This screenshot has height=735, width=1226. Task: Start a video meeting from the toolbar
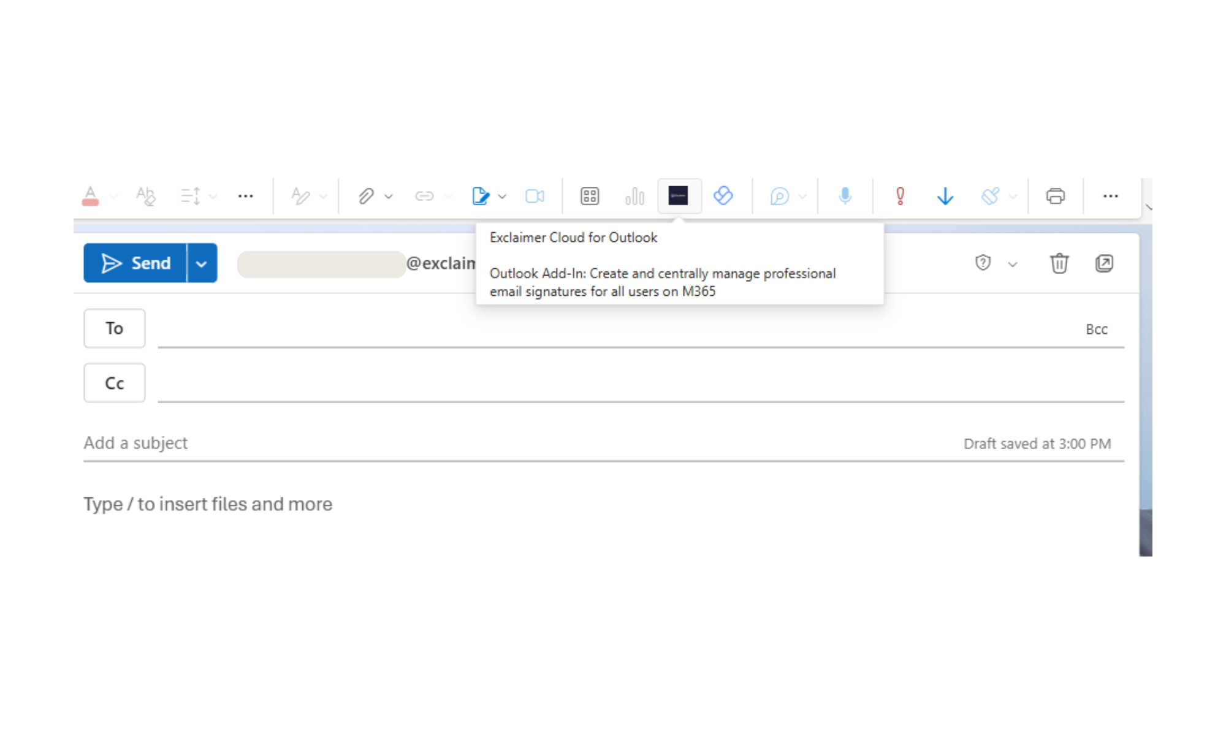tap(534, 196)
